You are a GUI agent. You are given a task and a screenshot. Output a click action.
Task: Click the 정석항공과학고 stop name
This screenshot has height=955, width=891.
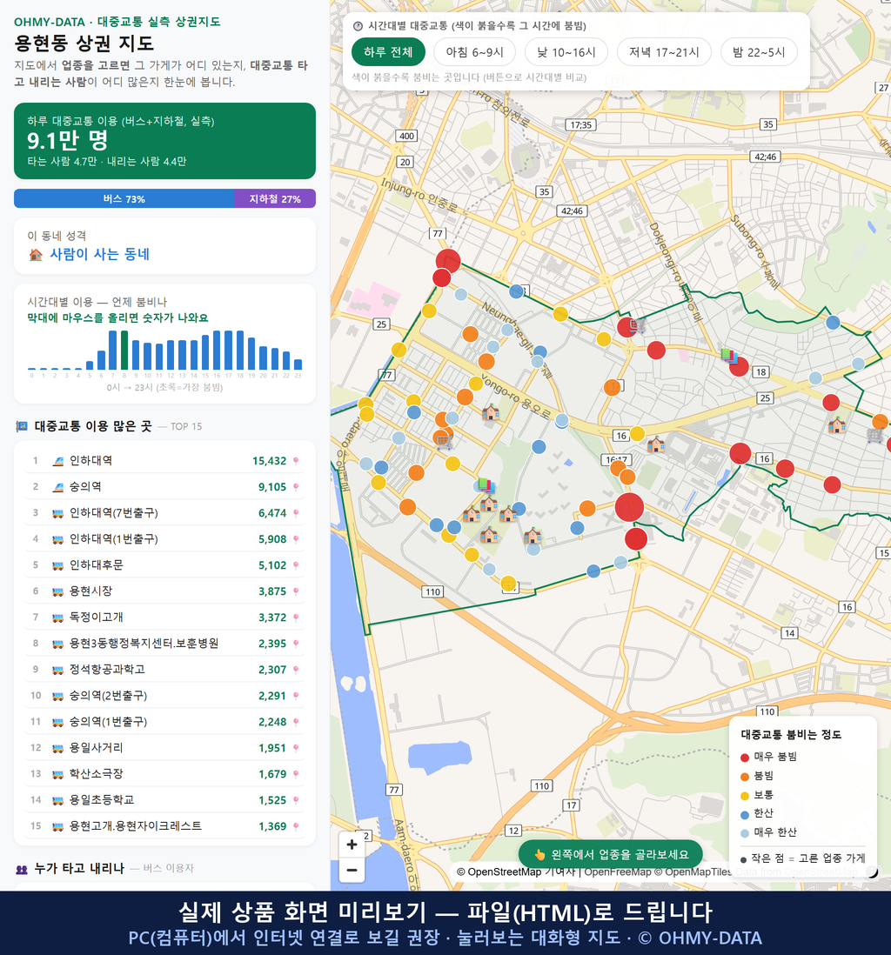107,670
